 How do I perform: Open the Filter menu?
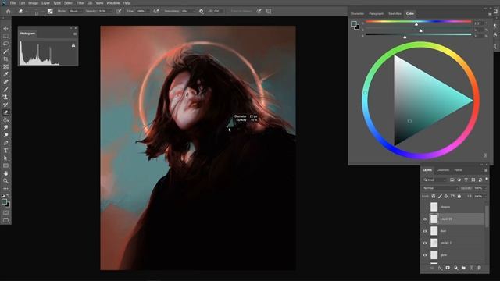click(x=80, y=3)
